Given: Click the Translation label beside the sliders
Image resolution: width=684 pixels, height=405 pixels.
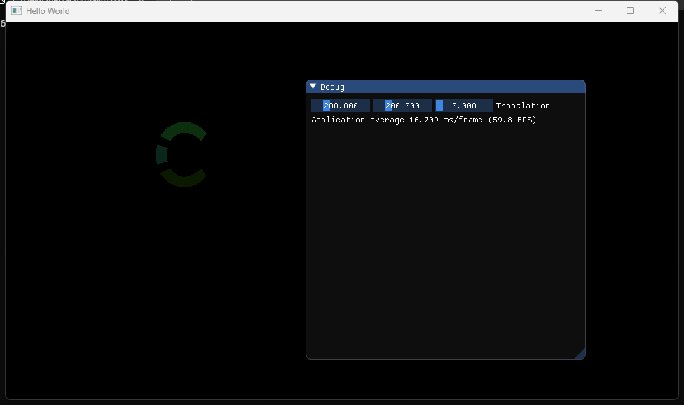Looking at the screenshot, I should click(523, 106).
